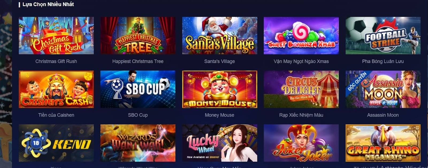Screen dimensions: 428x168
Task: Select the Santa's Village game banner
Action: point(220,36)
